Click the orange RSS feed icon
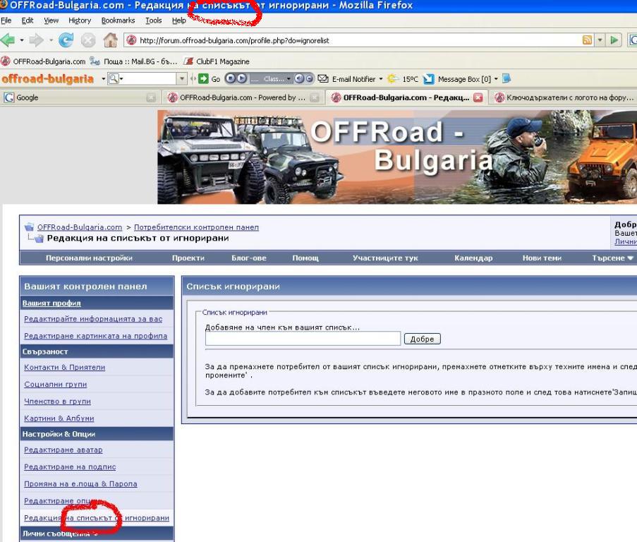637x542 pixels. tap(587, 40)
